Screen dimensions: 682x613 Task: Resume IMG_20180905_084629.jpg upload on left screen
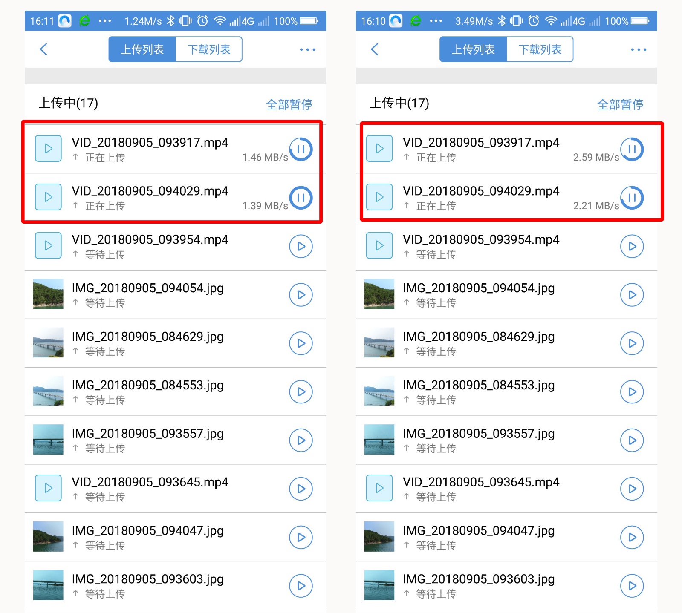point(301,343)
